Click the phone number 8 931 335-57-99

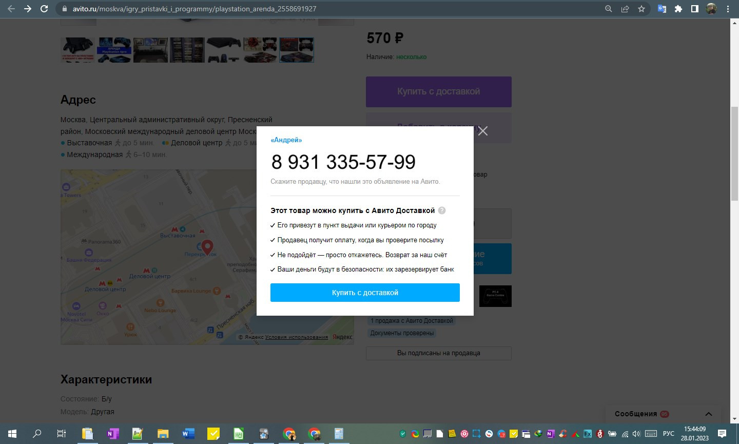point(343,162)
